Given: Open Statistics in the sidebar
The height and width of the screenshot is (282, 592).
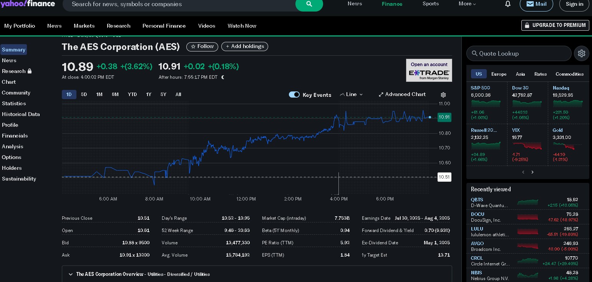Looking at the screenshot, I should [14, 103].
